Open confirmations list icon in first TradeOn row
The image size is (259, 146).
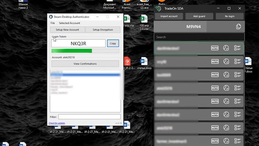point(238,48)
